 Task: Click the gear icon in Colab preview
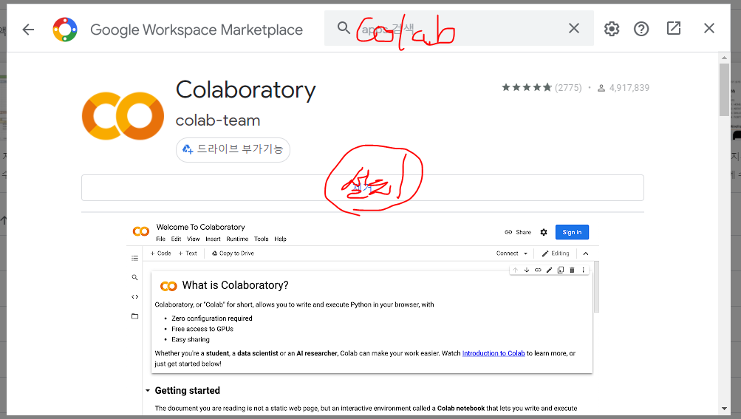coord(544,232)
